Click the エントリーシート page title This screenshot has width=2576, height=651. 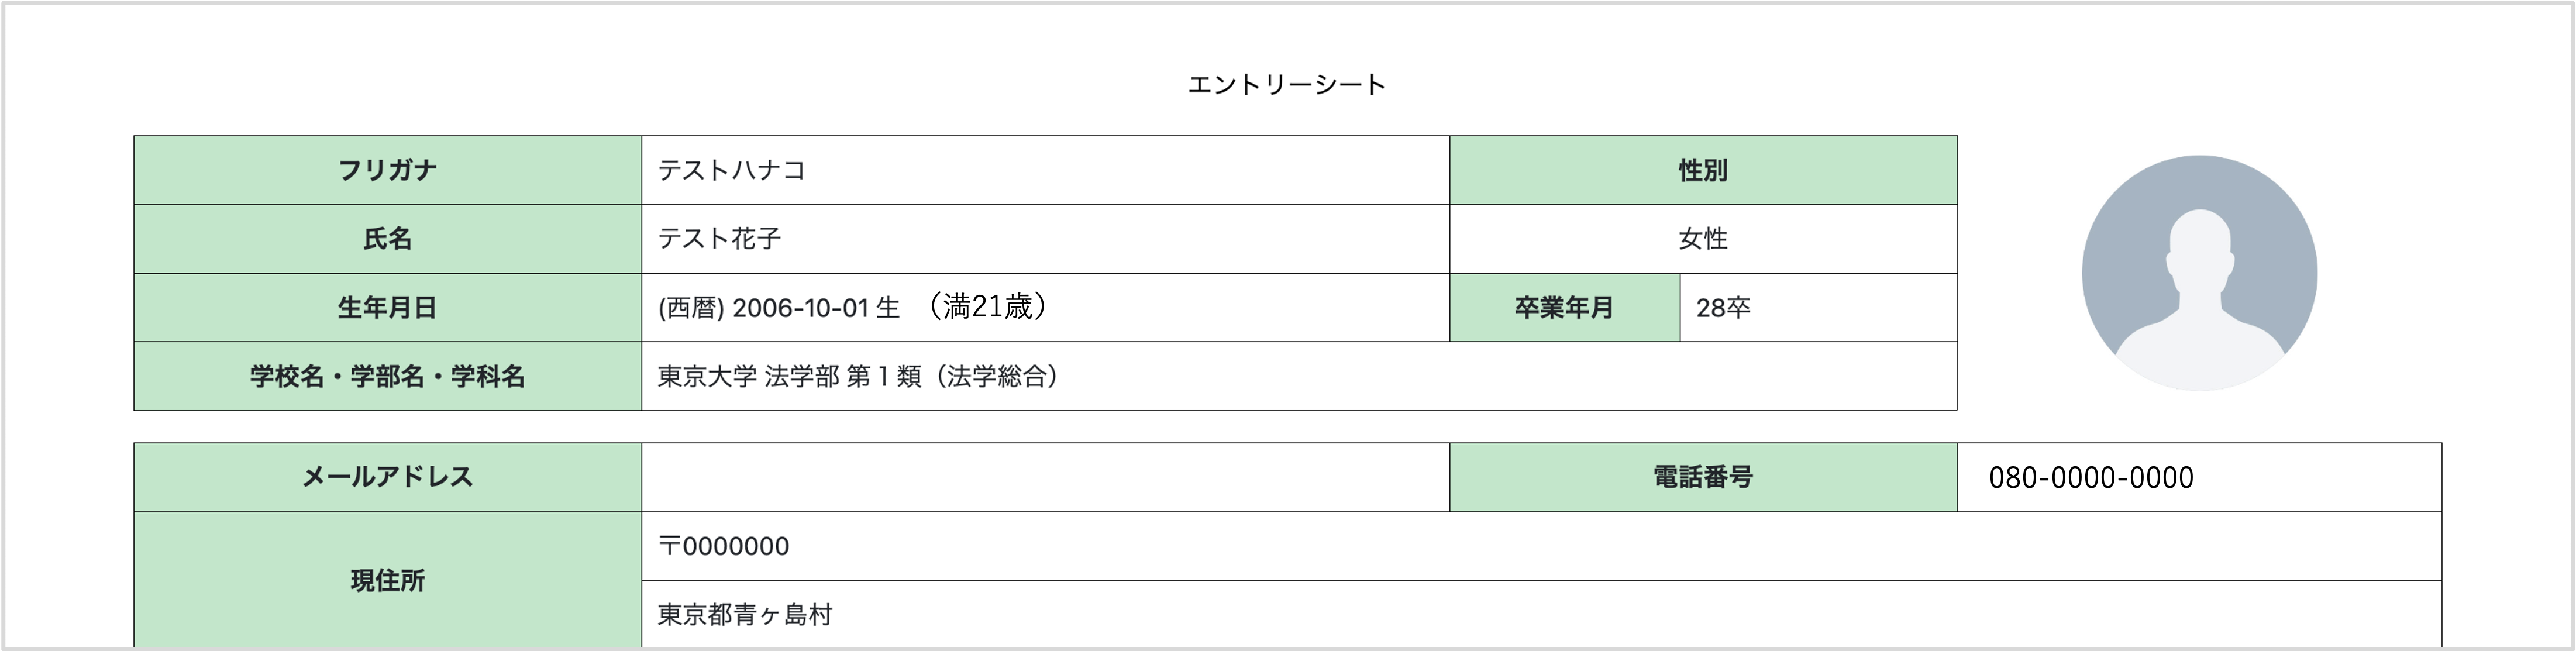pos(1287,85)
